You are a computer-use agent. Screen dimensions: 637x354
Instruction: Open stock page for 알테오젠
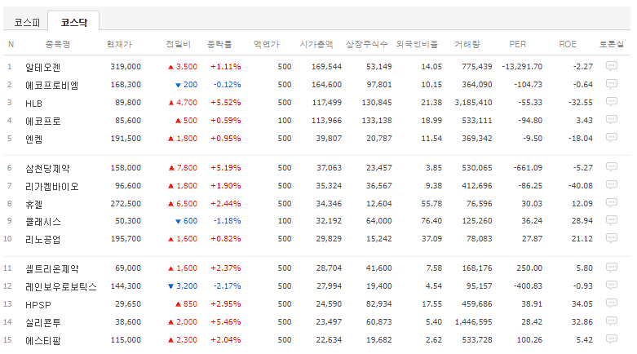[42, 67]
